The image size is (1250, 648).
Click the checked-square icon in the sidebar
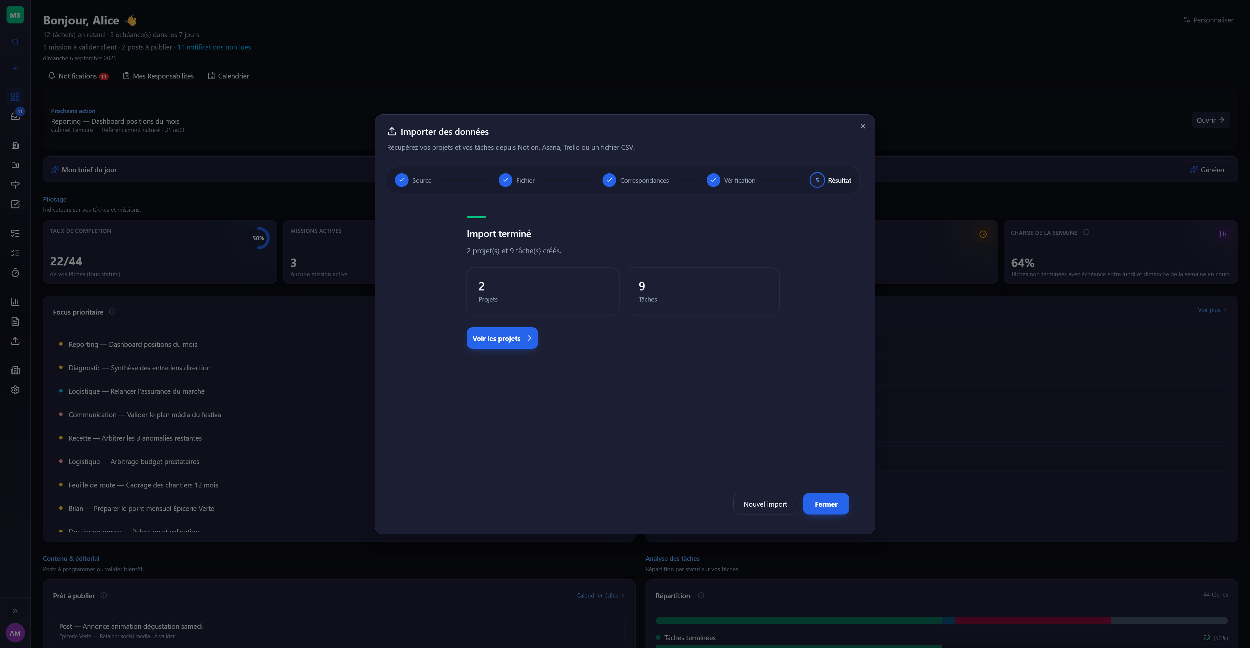pos(15,204)
